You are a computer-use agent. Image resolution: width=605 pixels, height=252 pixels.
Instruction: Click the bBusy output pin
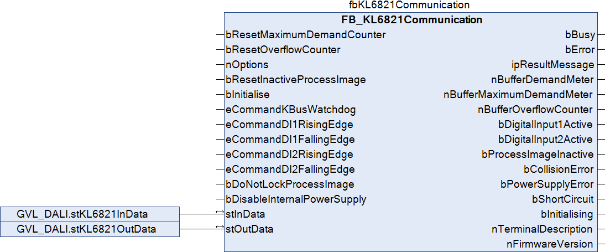pyautogui.click(x=581, y=34)
